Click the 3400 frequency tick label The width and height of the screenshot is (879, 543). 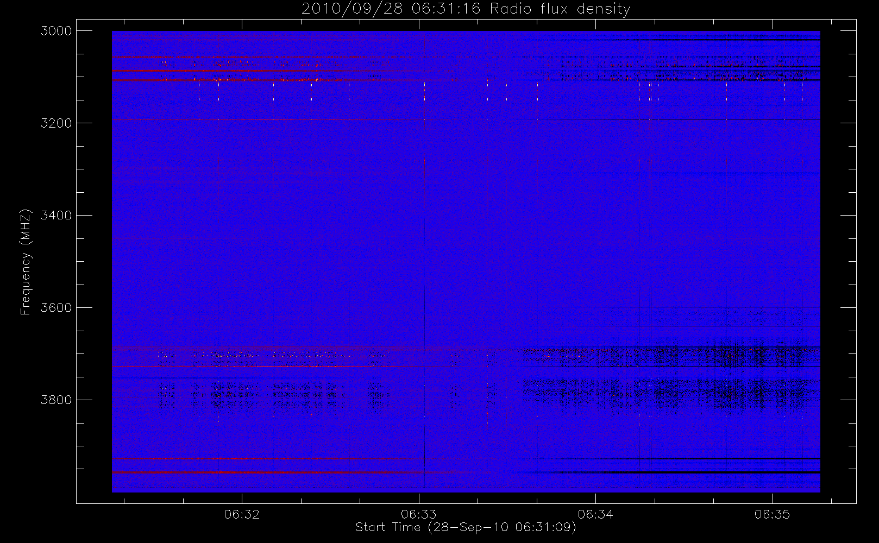(x=56, y=216)
